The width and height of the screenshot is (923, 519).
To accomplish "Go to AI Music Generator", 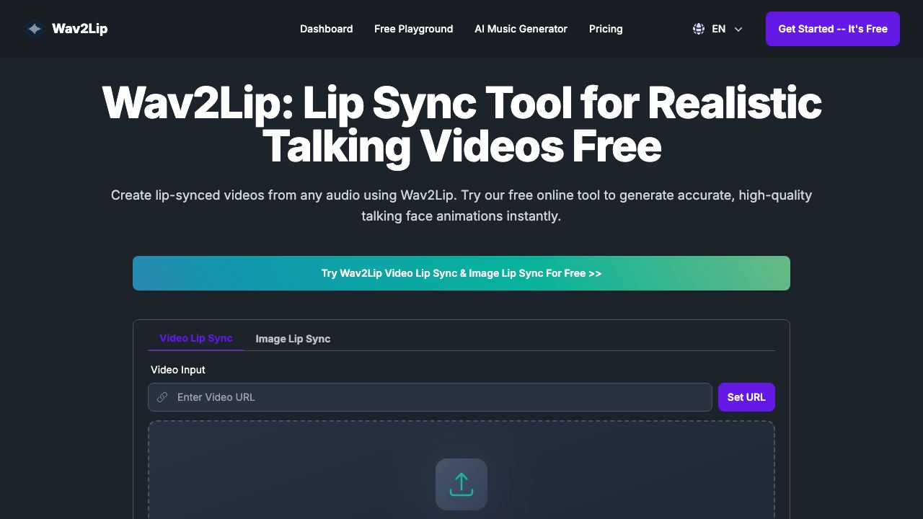I will click(521, 29).
